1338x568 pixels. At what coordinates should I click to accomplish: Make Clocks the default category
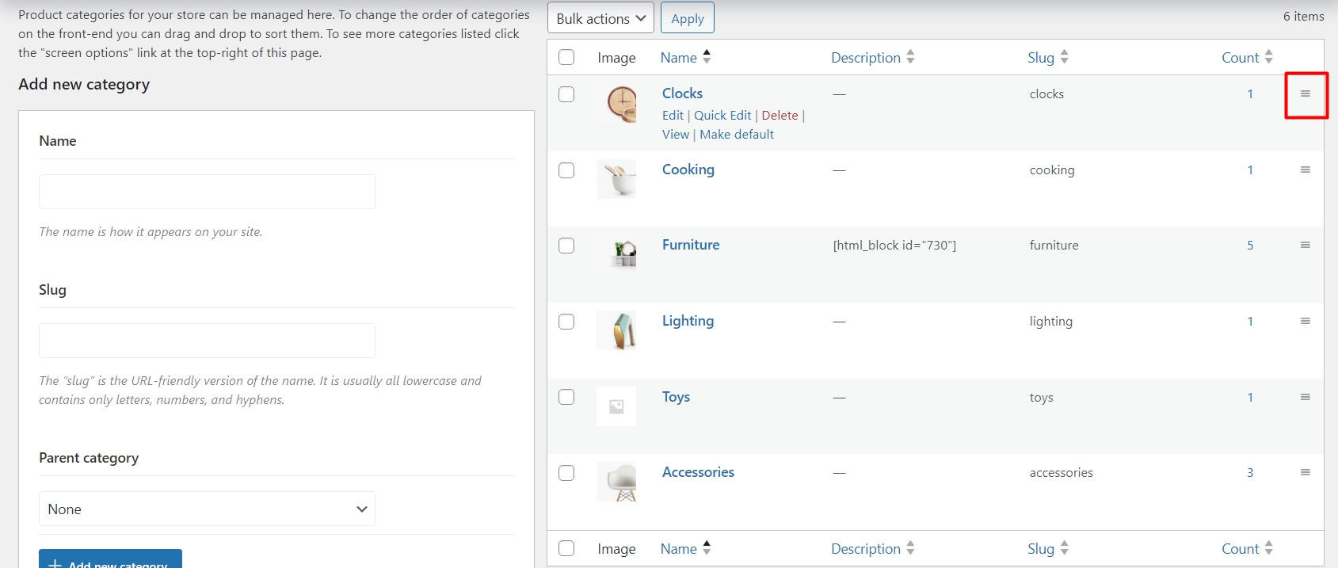tap(737, 135)
